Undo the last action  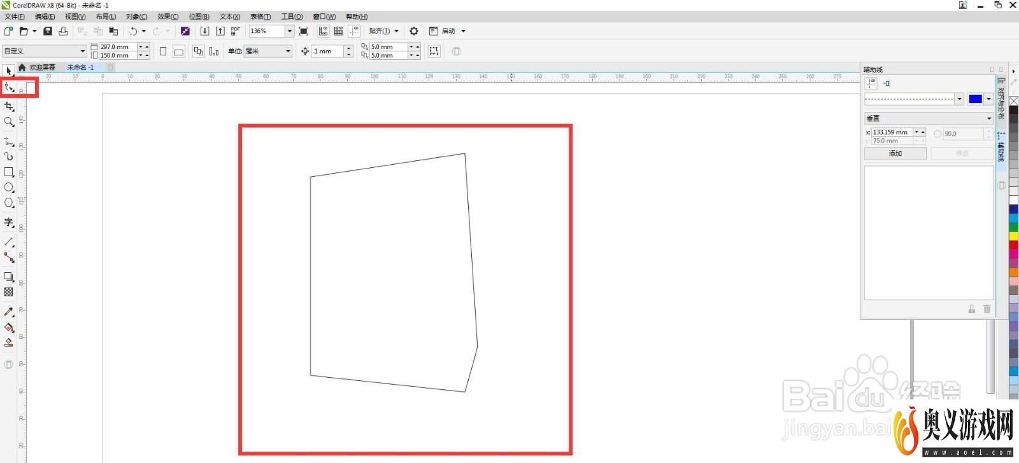pyautogui.click(x=133, y=31)
